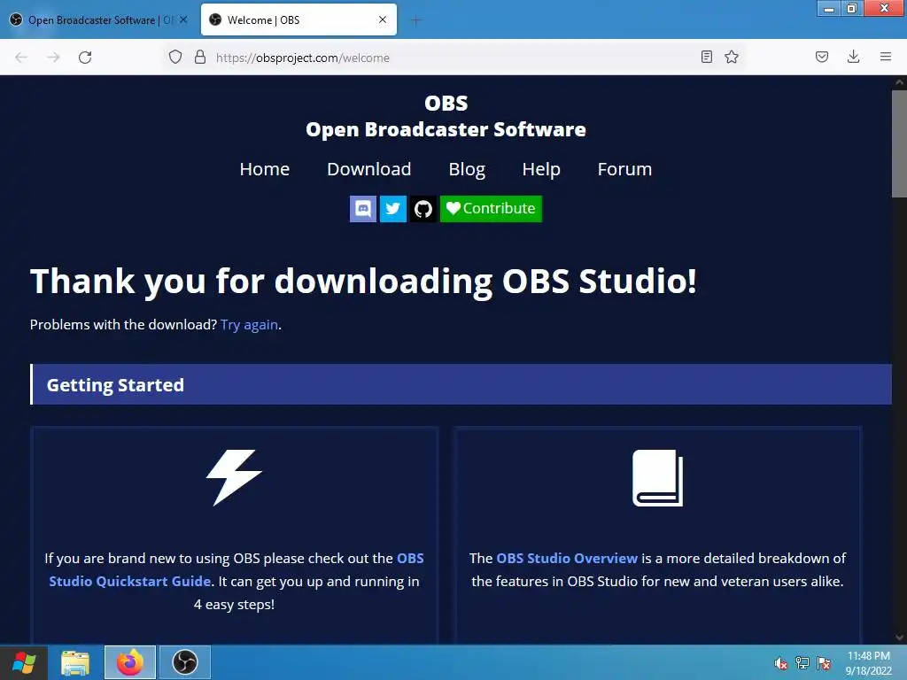Viewport: 907px width, 680px height.
Task: Toggle reader view
Action: (706, 57)
